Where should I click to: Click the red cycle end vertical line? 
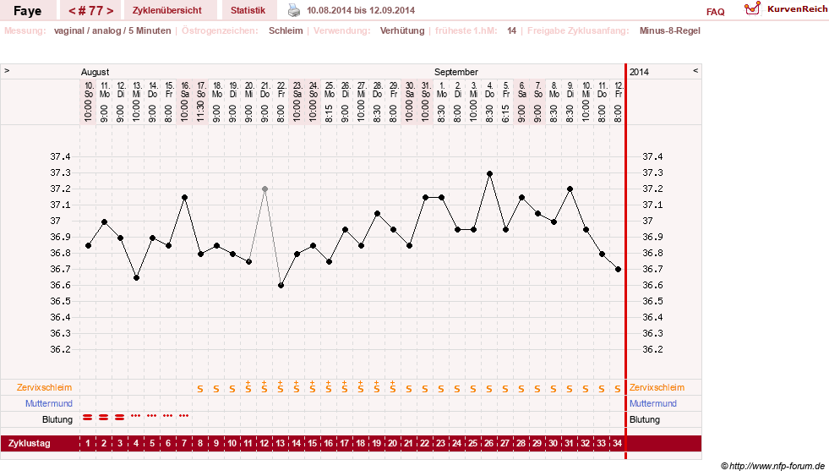(x=626, y=261)
